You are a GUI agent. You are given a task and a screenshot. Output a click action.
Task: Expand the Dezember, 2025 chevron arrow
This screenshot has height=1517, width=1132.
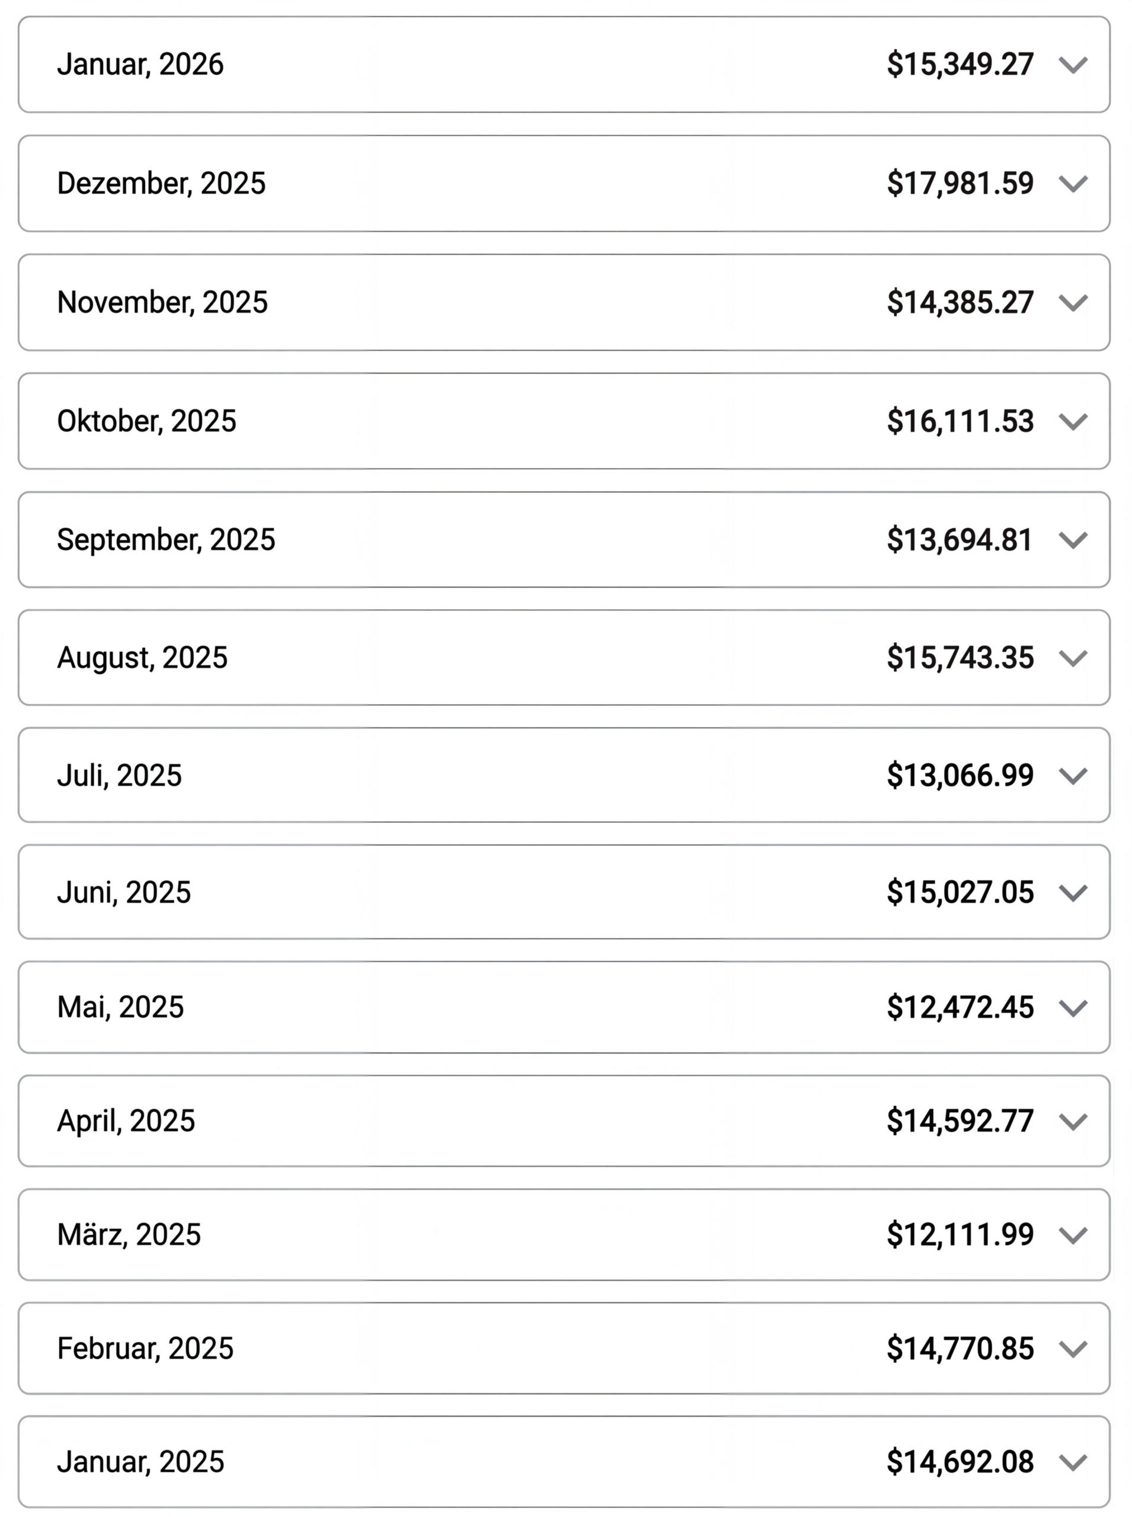[1072, 184]
